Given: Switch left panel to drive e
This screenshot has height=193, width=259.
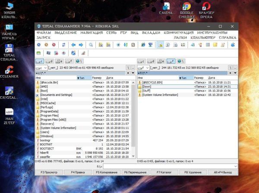Looking at the screenshot, I should [59, 61].
